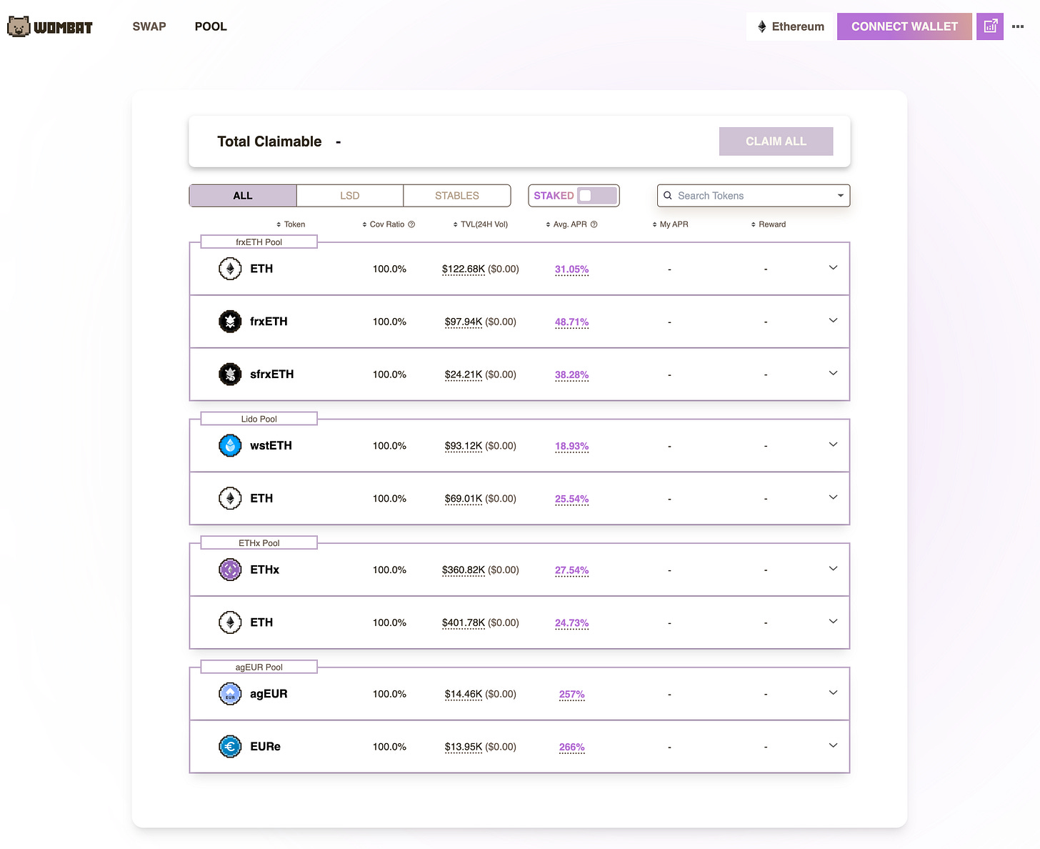
Task: Click the frxETH token icon
Action: (x=230, y=322)
